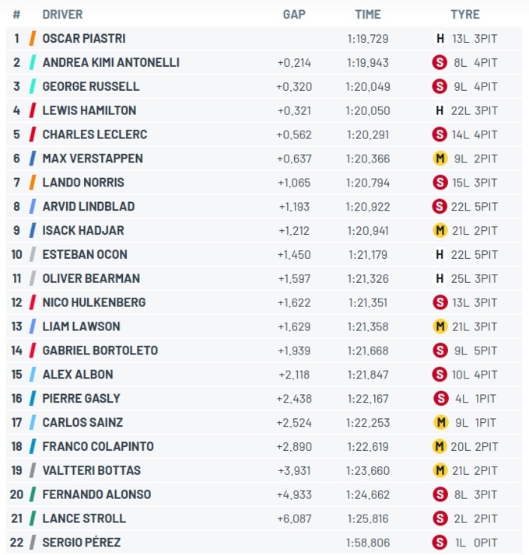The image size is (529, 555).
Task: Click Isack Hadjar's medium tyre icon
Action: tap(440, 230)
